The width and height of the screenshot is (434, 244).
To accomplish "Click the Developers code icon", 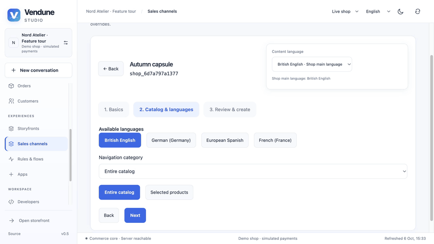I will pos(11,202).
